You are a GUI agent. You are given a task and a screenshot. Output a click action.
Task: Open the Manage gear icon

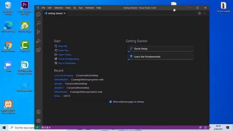[38, 120]
